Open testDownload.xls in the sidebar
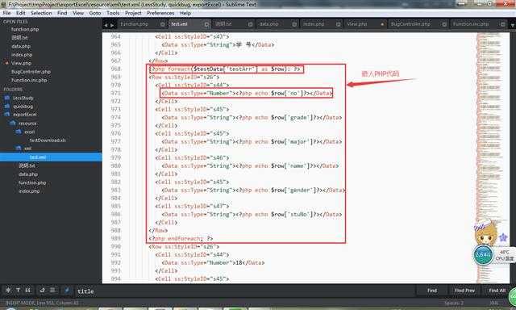This screenshot has height=310, width=516. [x=48, y=140]
